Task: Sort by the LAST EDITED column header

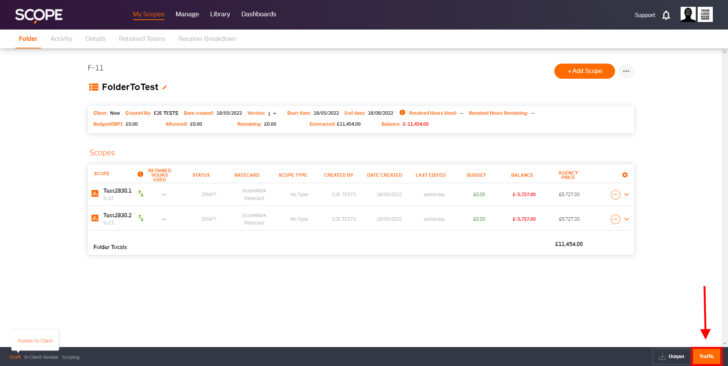Action: 431,175
